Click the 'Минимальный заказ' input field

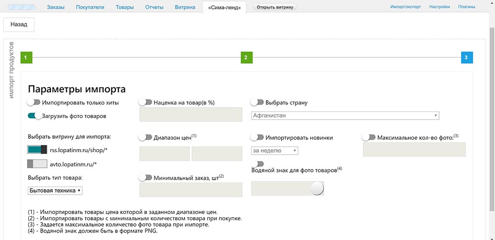(191, 190)
